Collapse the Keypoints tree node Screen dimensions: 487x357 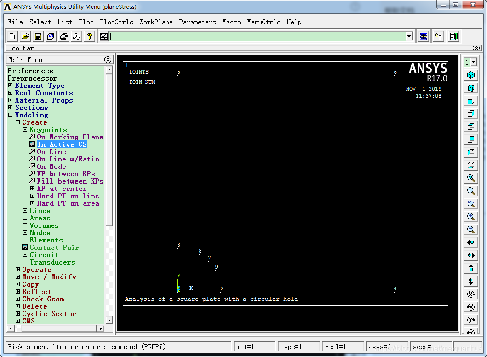click(x=25, y=130)
